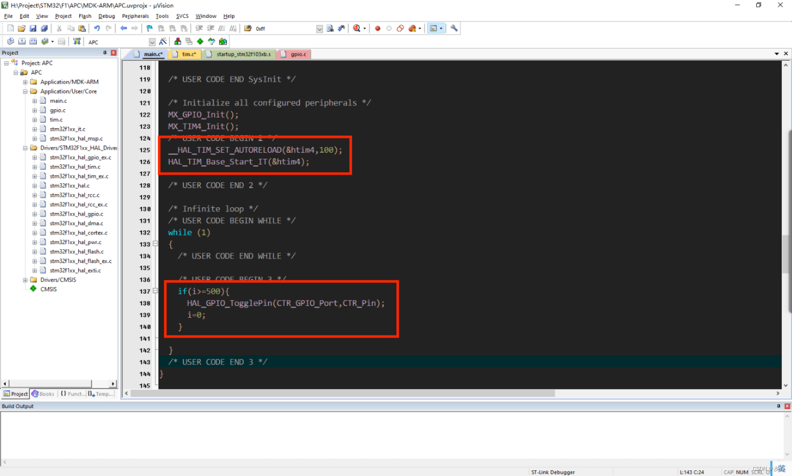Toggle pin on the Project panel
The width and height of the screenshot is (792, 476).
coord(105,53)
